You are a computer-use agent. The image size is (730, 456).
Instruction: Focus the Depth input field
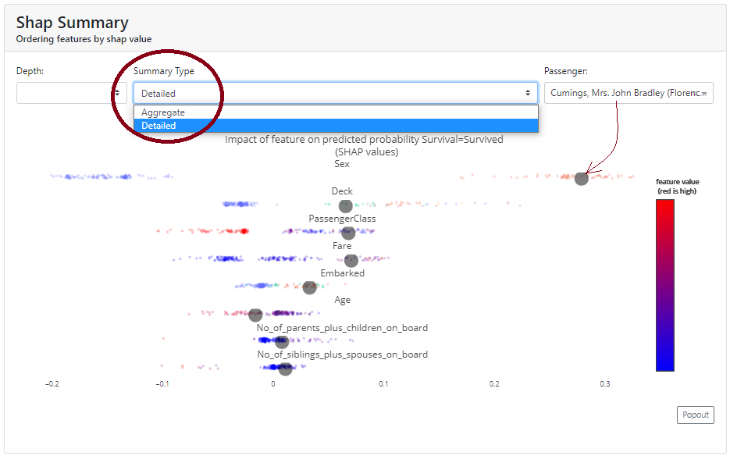(x=64, y=93)
